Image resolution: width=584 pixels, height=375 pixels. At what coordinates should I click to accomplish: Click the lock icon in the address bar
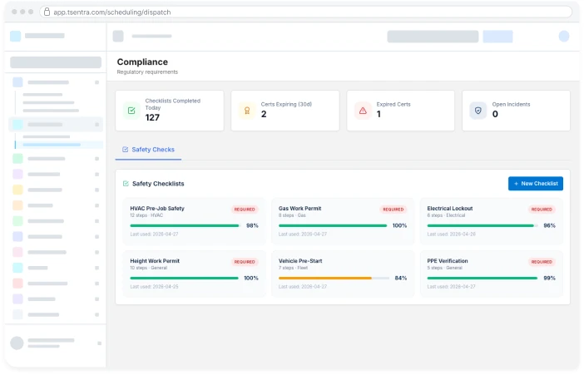point(47,12)
